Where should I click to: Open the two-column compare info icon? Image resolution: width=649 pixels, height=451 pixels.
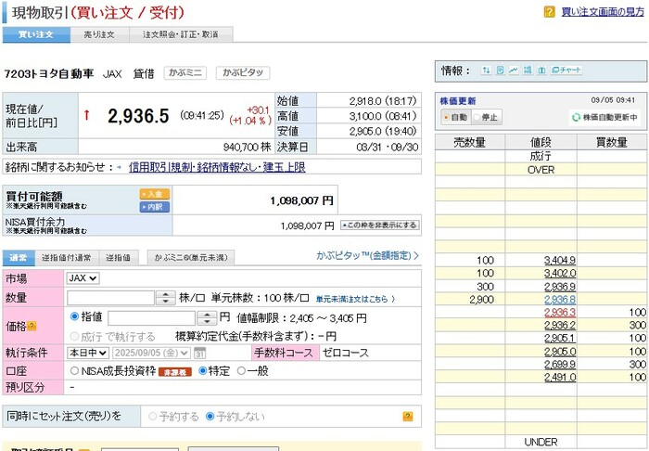pos(541,71)
